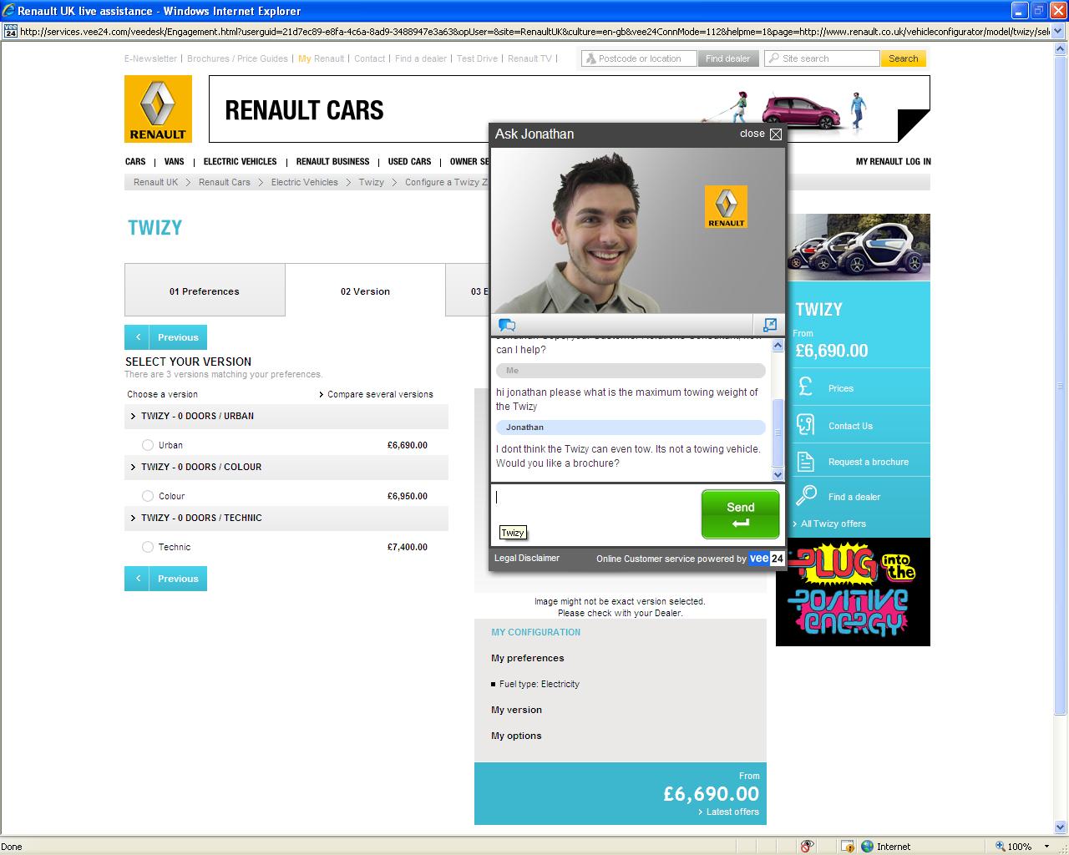
Task: Expand TWIZY - 0 DOORS / URBAN section
Action: point(286,416)
